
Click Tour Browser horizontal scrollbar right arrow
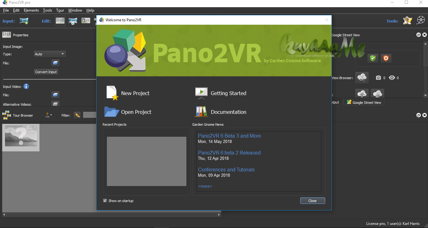coord(219,215)
